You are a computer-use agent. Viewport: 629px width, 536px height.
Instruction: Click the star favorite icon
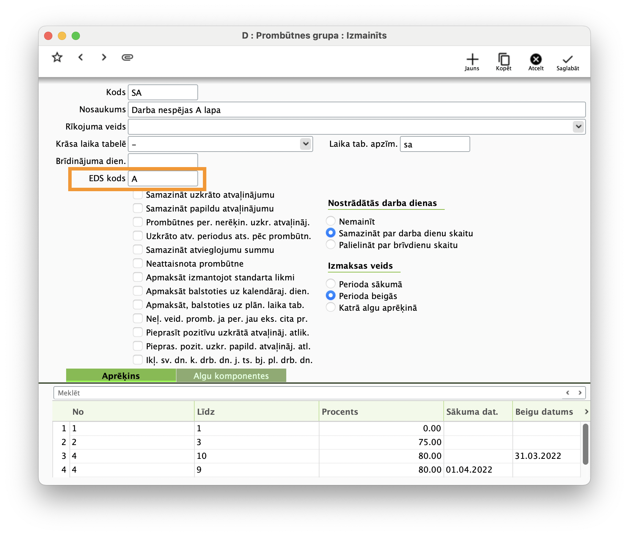click(x=57, y=57)
